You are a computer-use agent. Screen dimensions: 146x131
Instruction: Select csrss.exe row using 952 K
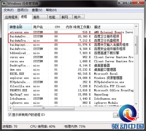click(x=71, y=57)
